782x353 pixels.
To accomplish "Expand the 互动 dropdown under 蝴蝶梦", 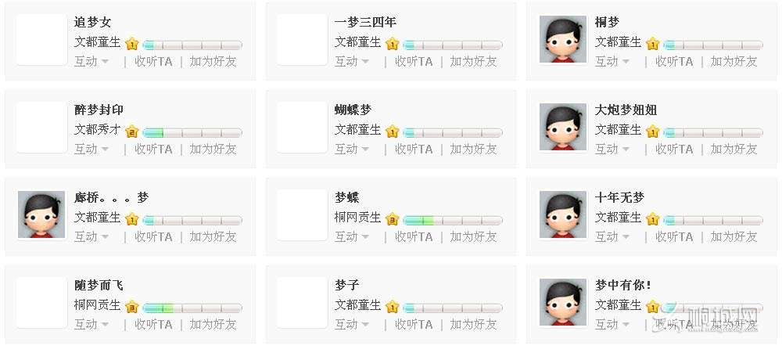I will pos(352,149).
